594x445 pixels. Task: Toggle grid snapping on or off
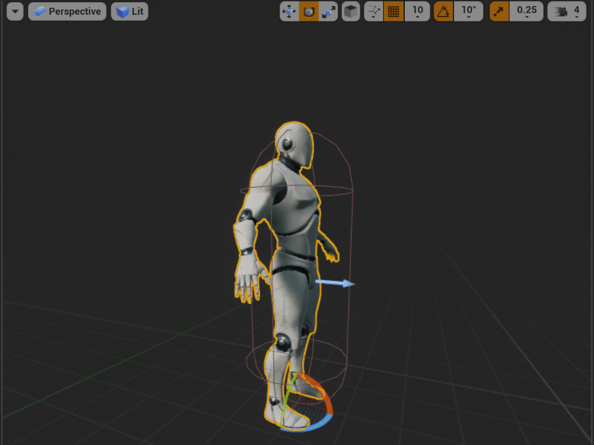tap(394, 12)
